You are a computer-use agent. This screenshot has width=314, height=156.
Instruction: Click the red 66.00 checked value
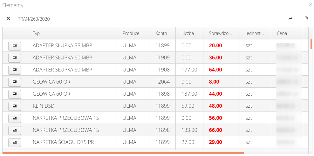click(215, 130)
